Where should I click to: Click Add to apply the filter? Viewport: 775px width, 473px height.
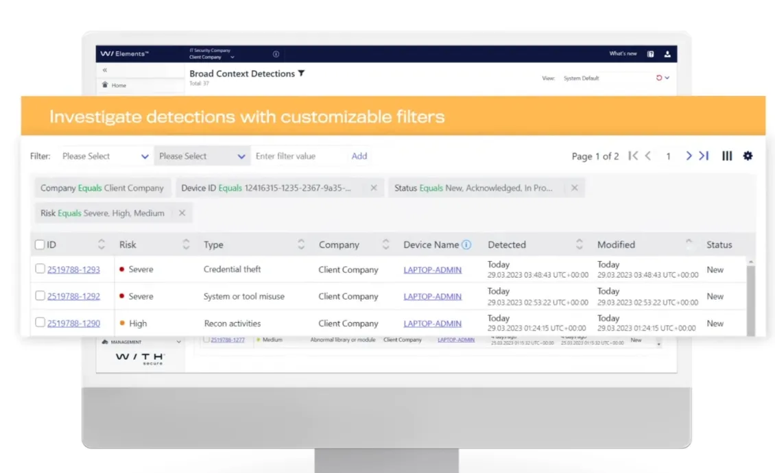[x=359, y=156]
